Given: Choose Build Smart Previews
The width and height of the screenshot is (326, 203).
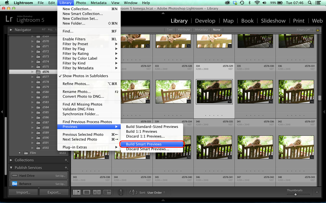Looking at the screenshot, I should point(144,144).
